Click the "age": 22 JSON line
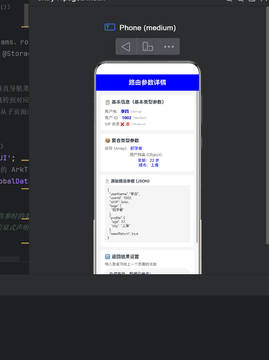Viewport: 269px width, 360px height. 119,222
